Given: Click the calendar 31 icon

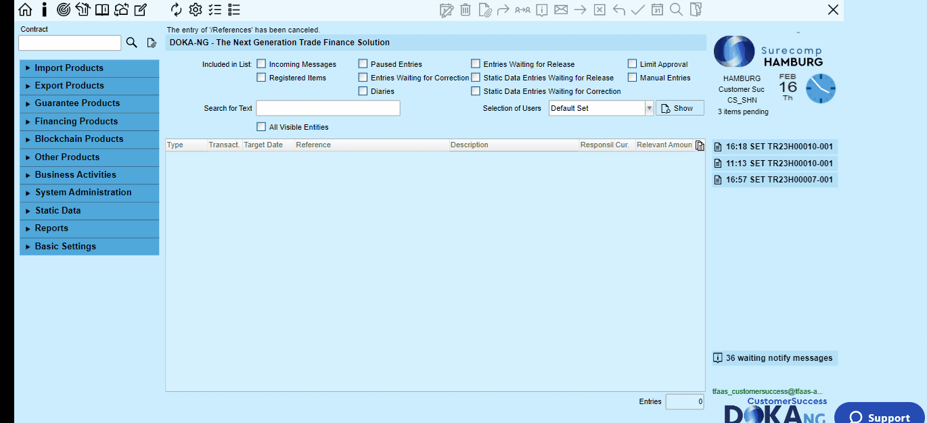Looking at the screenshot, I should click(x=657, y=9).
